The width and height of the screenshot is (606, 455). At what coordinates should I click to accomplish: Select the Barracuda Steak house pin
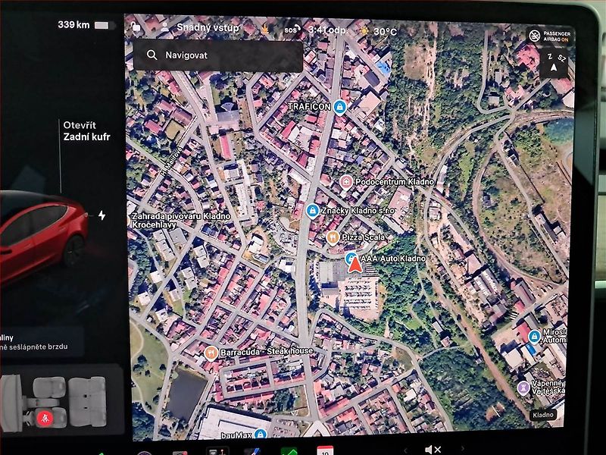point(211,353)
